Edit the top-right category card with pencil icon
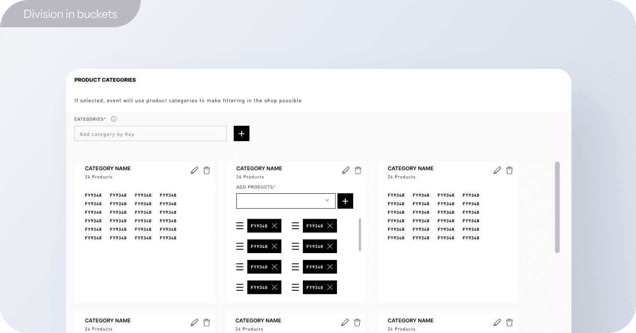Viewport: 636px width, 333px height. click(497, 170)
